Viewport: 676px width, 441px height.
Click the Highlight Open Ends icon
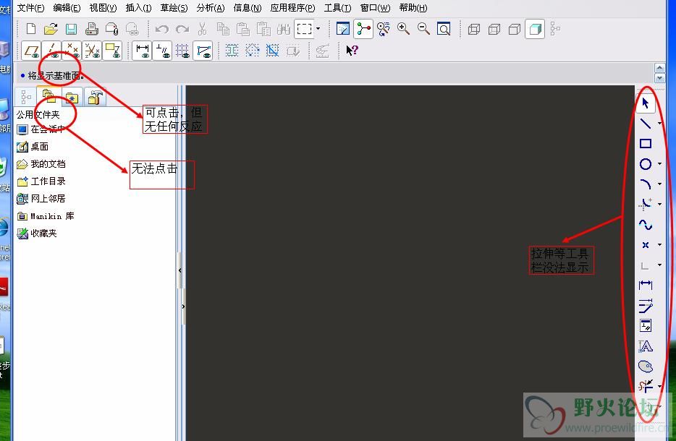[252, 51]
